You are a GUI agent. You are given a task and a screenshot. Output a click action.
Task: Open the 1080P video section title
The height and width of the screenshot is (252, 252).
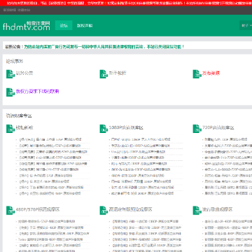point(126,127)
